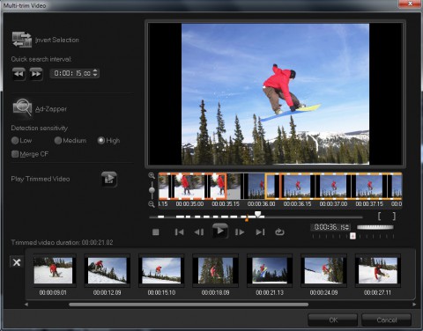The image size is (423, 331).
Task: Click the shuttle slider handle
Action: tap(352, 236)
